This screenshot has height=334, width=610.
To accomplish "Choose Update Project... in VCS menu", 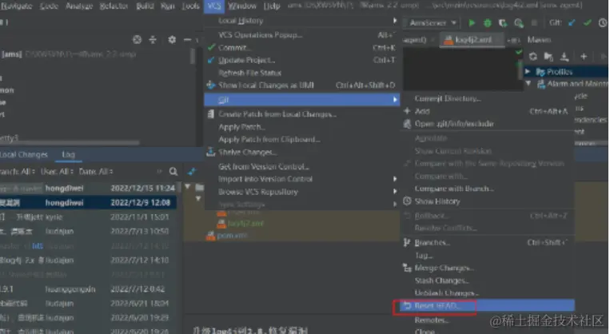I will 301,60.
